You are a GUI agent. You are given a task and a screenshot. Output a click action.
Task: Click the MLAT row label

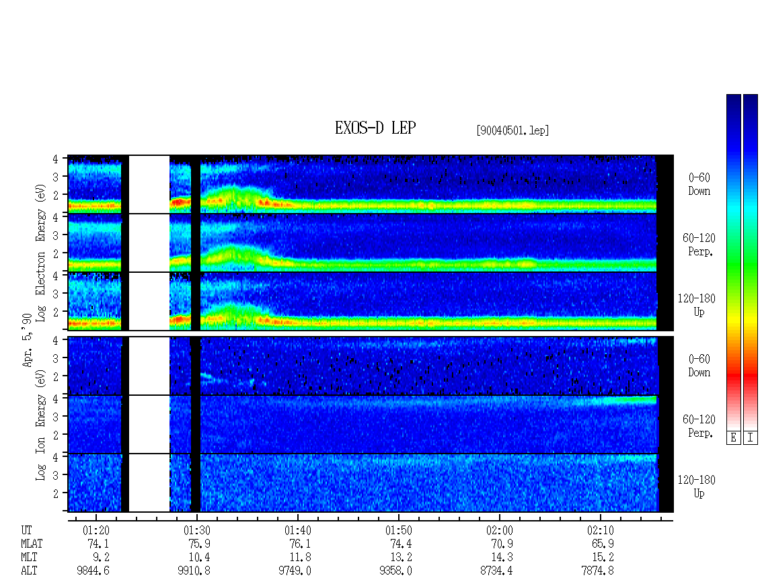(x=32, y=544)
